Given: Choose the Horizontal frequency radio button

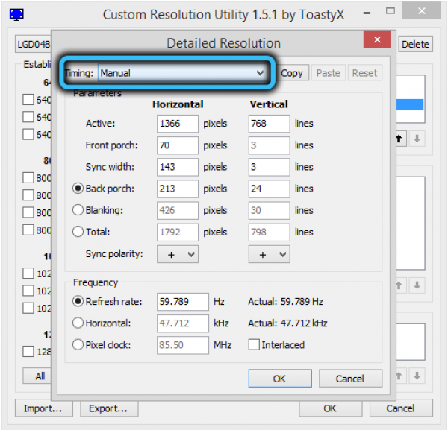Looking at the screenshot, I should coord(78,323).
